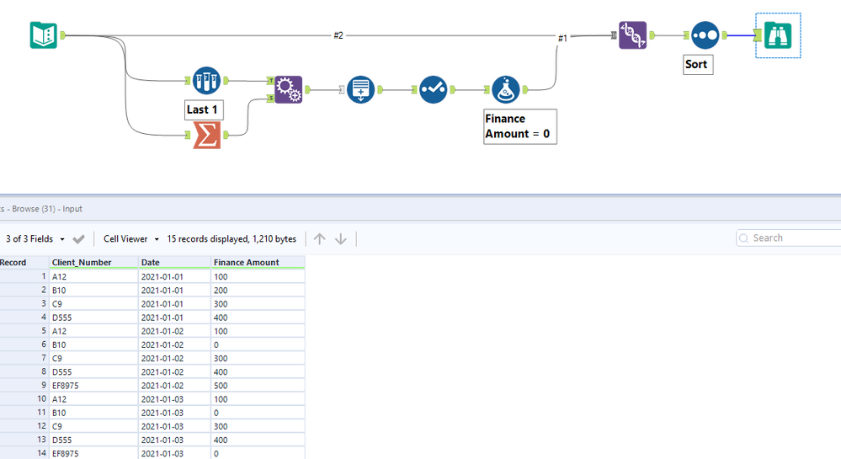The width and height of the screenshot is (841, 459).
Task: Select Date cell in row 8
Action: click(175, 372)
